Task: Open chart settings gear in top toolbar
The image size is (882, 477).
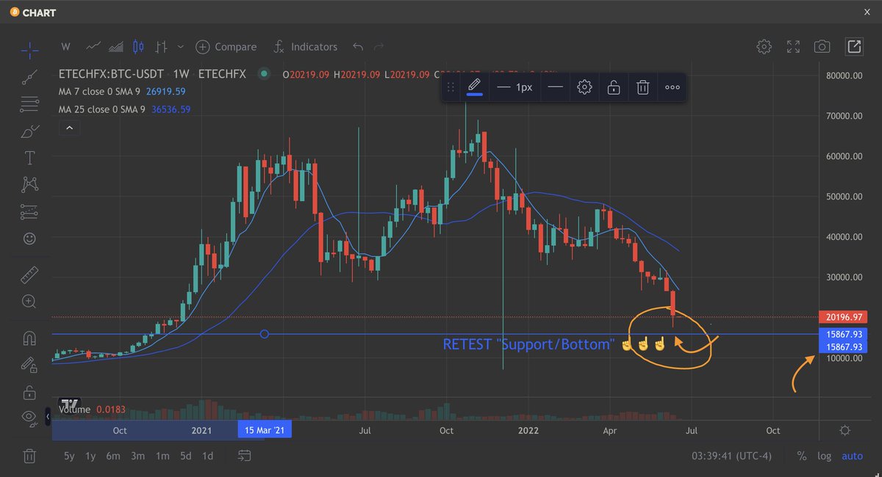Action: tap(764, 47)
